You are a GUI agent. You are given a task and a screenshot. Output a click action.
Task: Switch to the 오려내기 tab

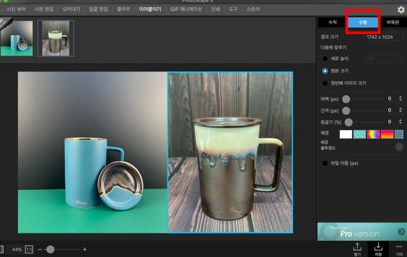[71, 9]
